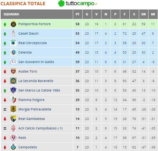This screenshot has width=158, height=151.
Task: Click the Real Cercepiccola tree crest
Action: point(13,43)
